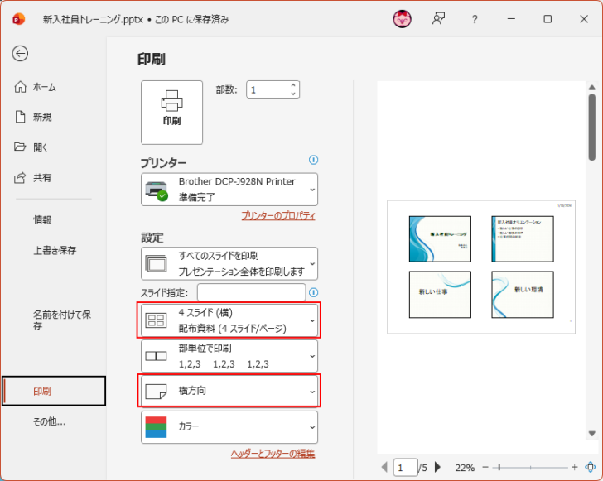Click the ホーム house icon
This screenshot has height=481, width=603.
20,87
